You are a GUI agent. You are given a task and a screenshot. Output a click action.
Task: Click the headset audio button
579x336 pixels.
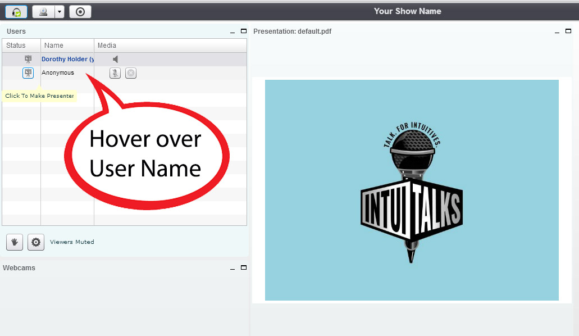coord(16,12)
